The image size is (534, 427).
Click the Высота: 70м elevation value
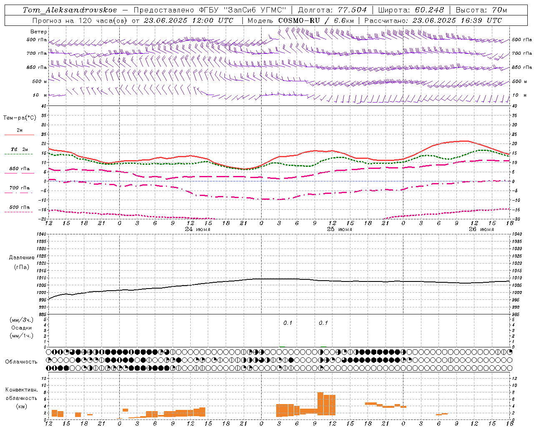[481, 10]
